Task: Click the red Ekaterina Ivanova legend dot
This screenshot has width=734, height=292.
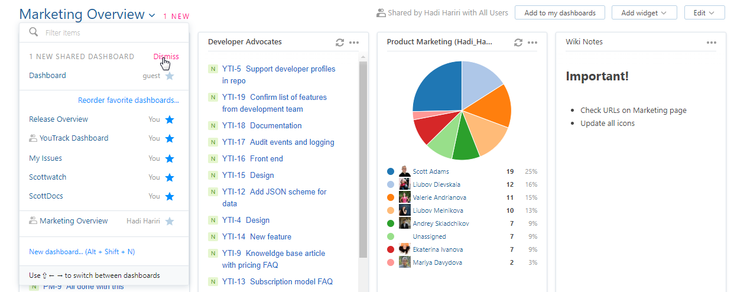Action: click(391, 249)
